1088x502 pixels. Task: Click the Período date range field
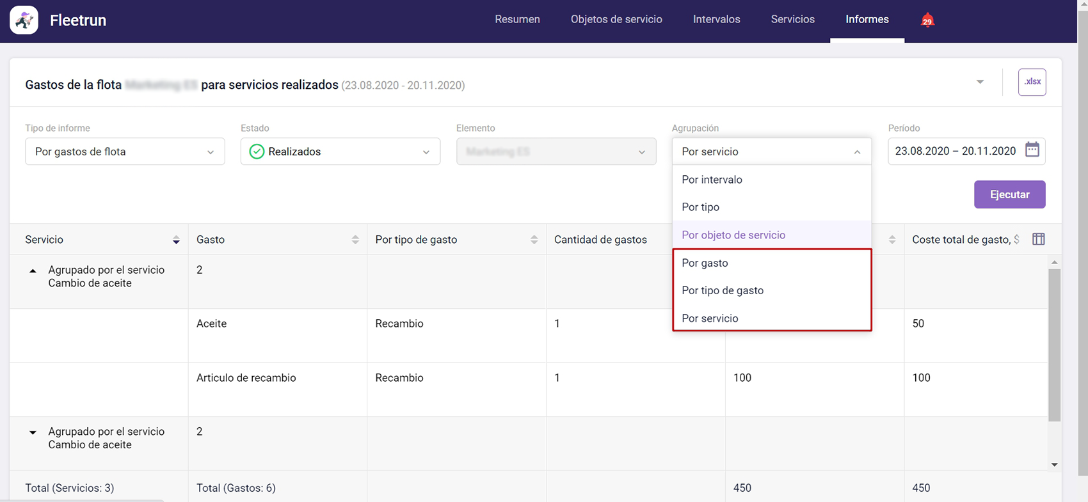(x=955, y=151)
